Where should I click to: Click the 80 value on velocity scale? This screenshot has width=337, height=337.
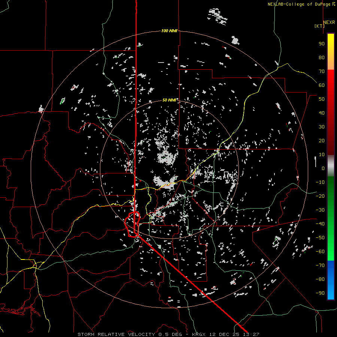point(322,57)
